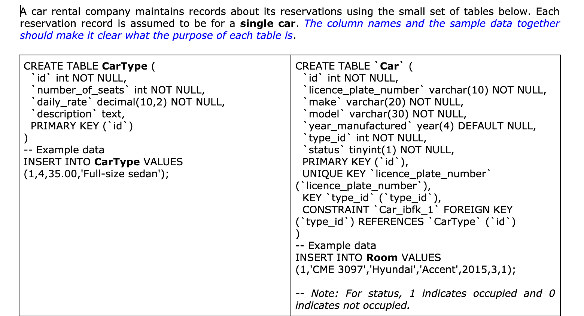
Task: Click "-- Example data" under CarType
Action: tap(64, 150)
